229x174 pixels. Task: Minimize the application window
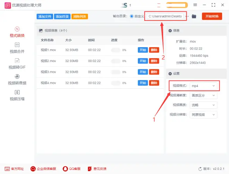204,5
